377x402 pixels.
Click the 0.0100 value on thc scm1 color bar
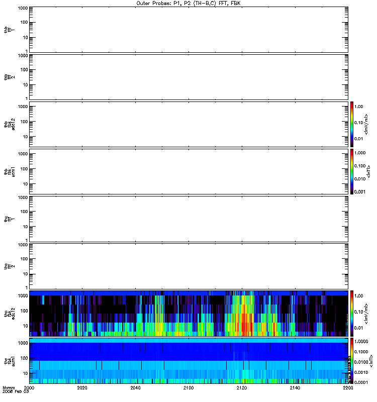361,362
